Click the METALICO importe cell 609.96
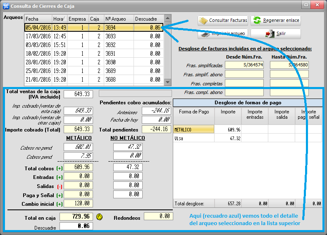 tap(228, 129)
